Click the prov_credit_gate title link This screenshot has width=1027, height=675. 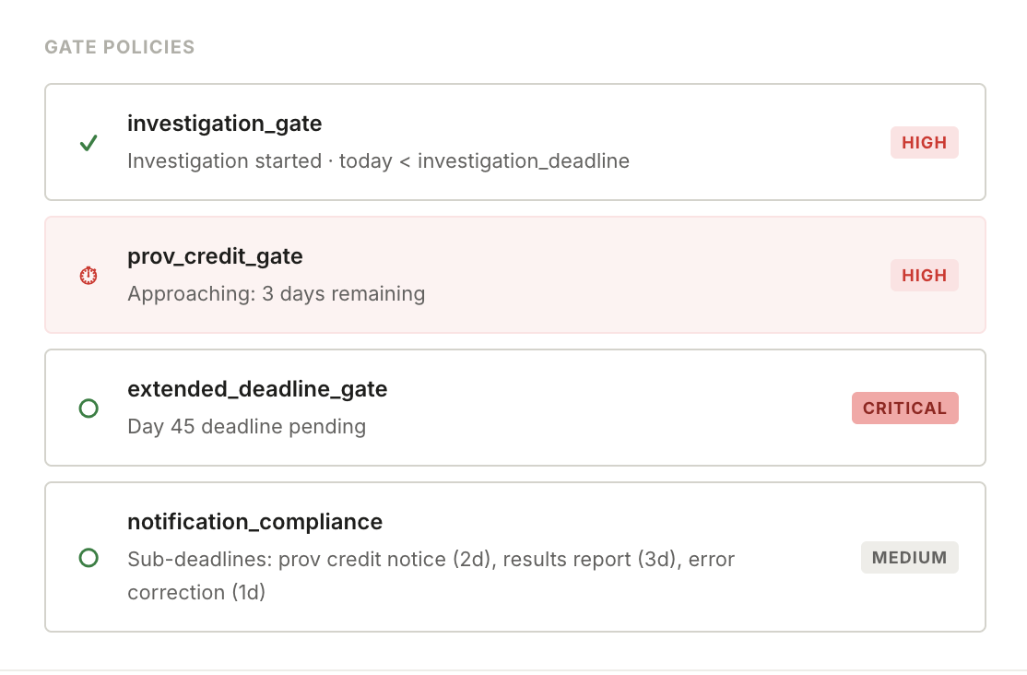click(215, 256)
